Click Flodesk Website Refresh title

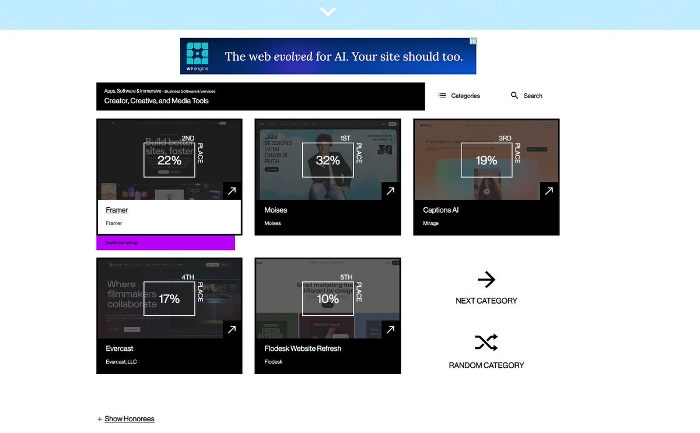pyautogui.click(x=303, y=348)
